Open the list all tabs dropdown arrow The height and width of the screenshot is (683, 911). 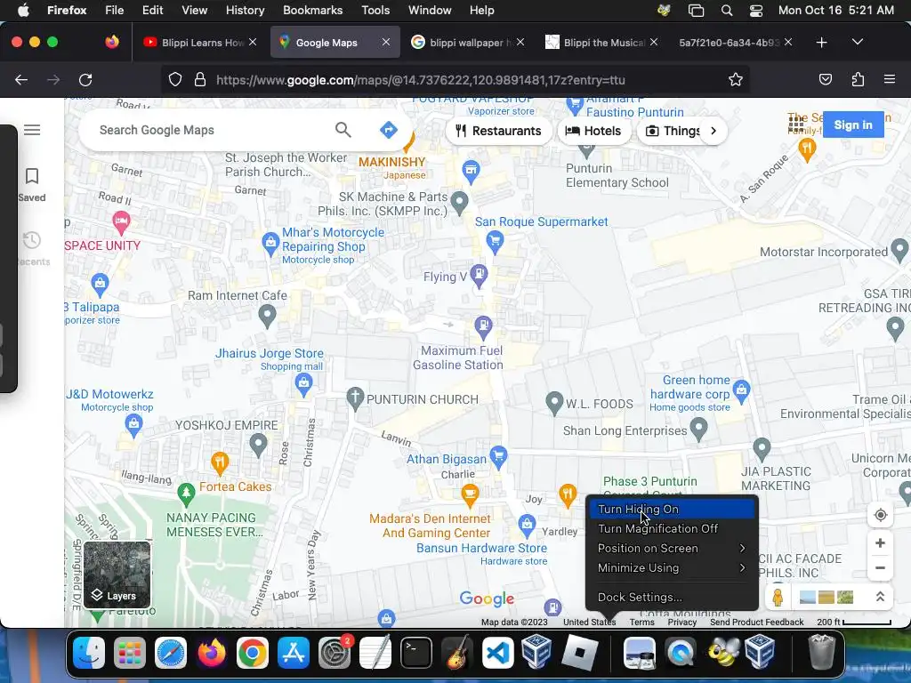[x=857, y=42]
